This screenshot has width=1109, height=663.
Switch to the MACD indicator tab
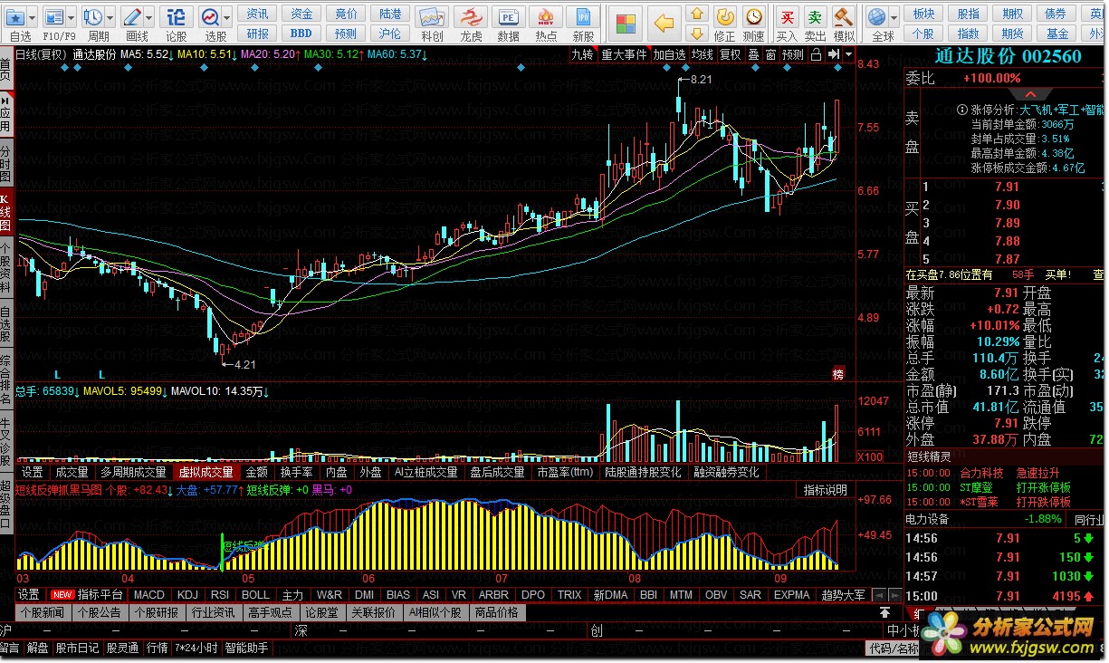pyautogui.click(x=148, y=595)
